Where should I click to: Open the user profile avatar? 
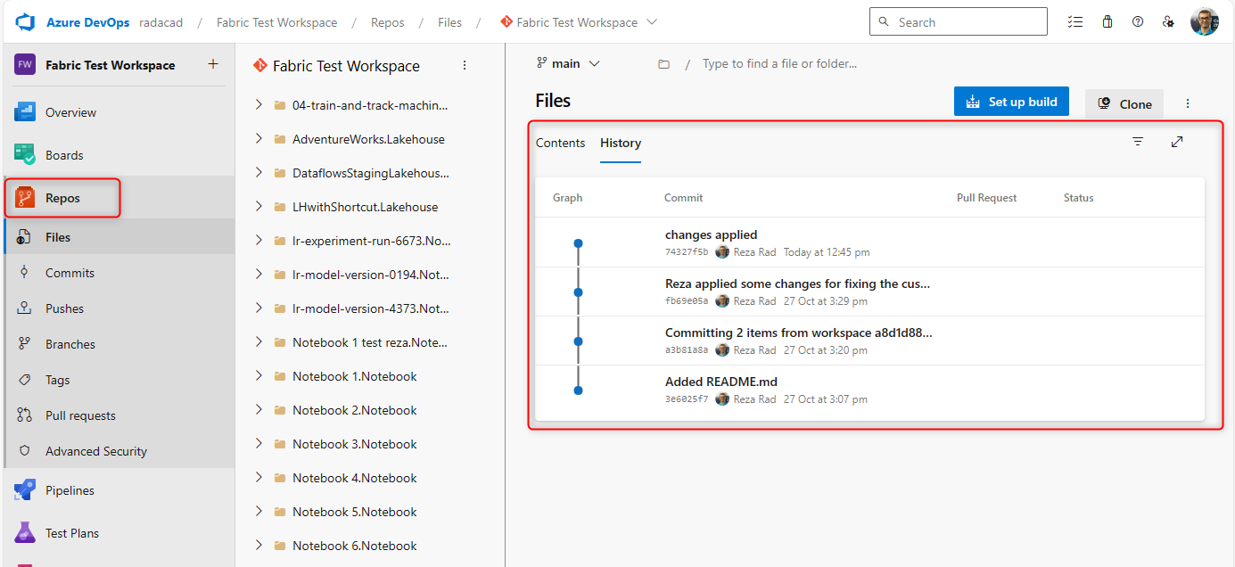pyautogui.click(x=1204, y=22)
